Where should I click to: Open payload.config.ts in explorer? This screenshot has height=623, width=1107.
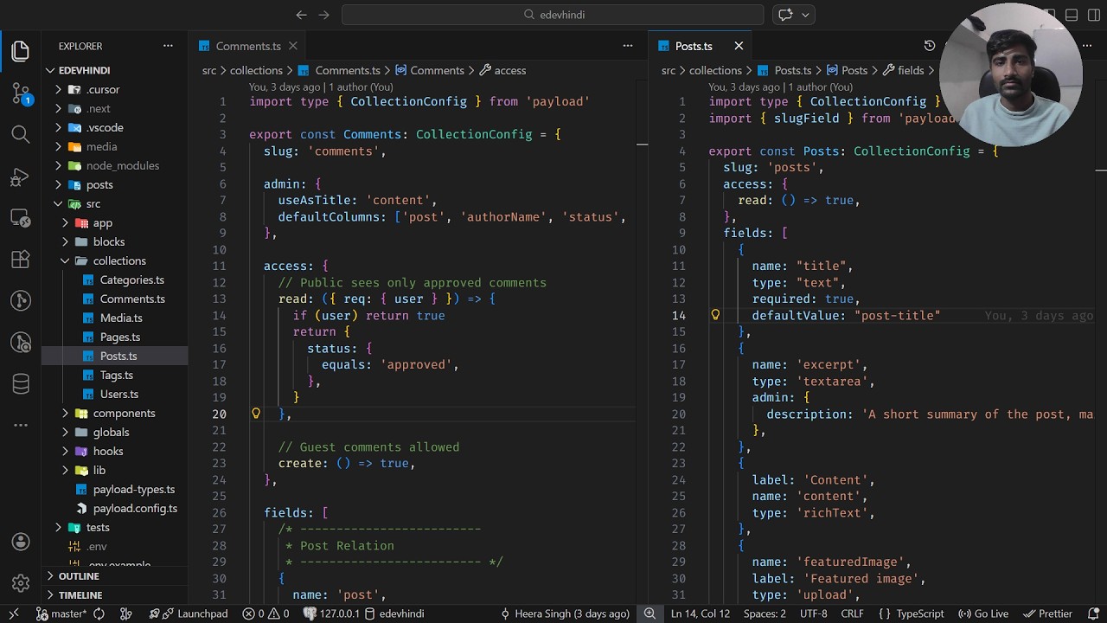tap(135, 508)
